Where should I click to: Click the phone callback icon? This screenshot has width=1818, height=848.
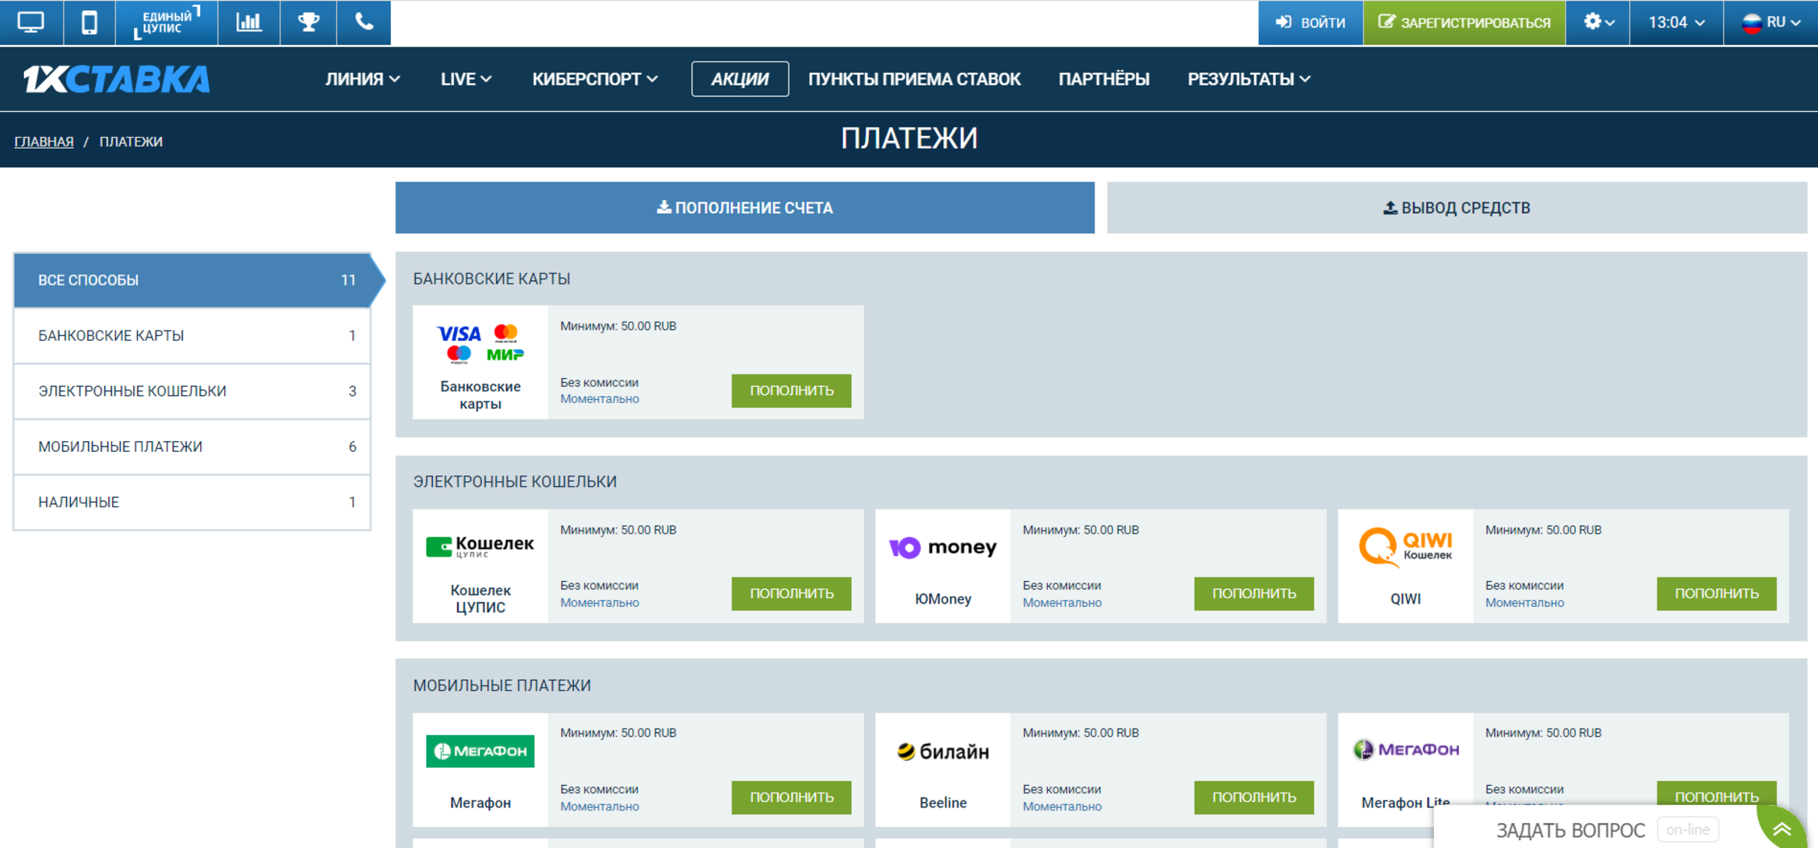point(364,23)
